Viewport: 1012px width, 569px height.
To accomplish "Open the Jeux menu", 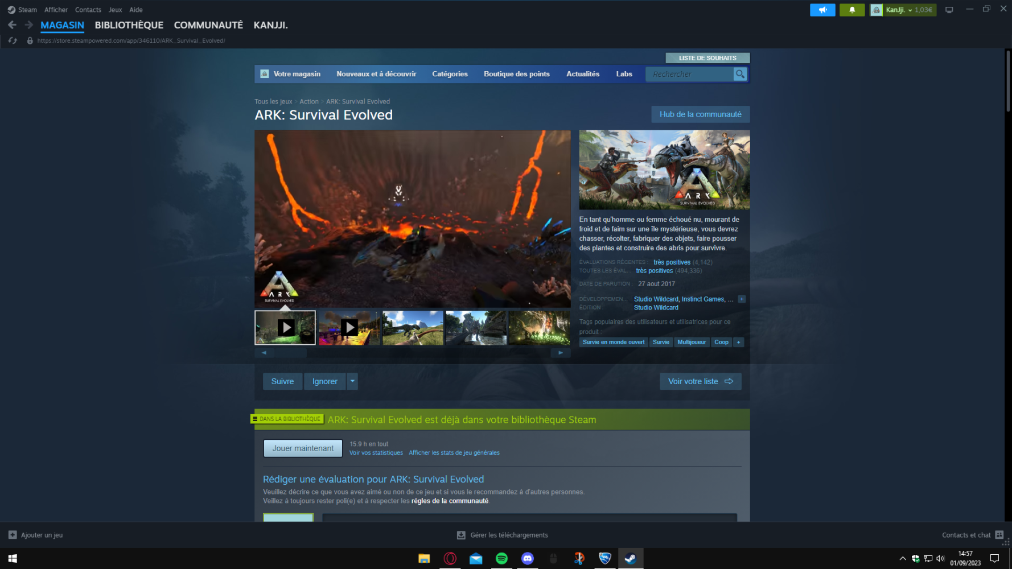I will pos(116,10).
